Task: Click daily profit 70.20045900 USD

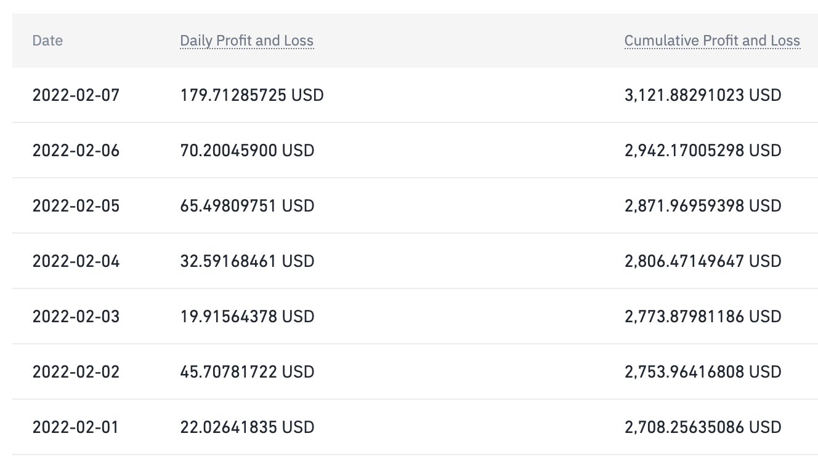Action: coord(247,151)
